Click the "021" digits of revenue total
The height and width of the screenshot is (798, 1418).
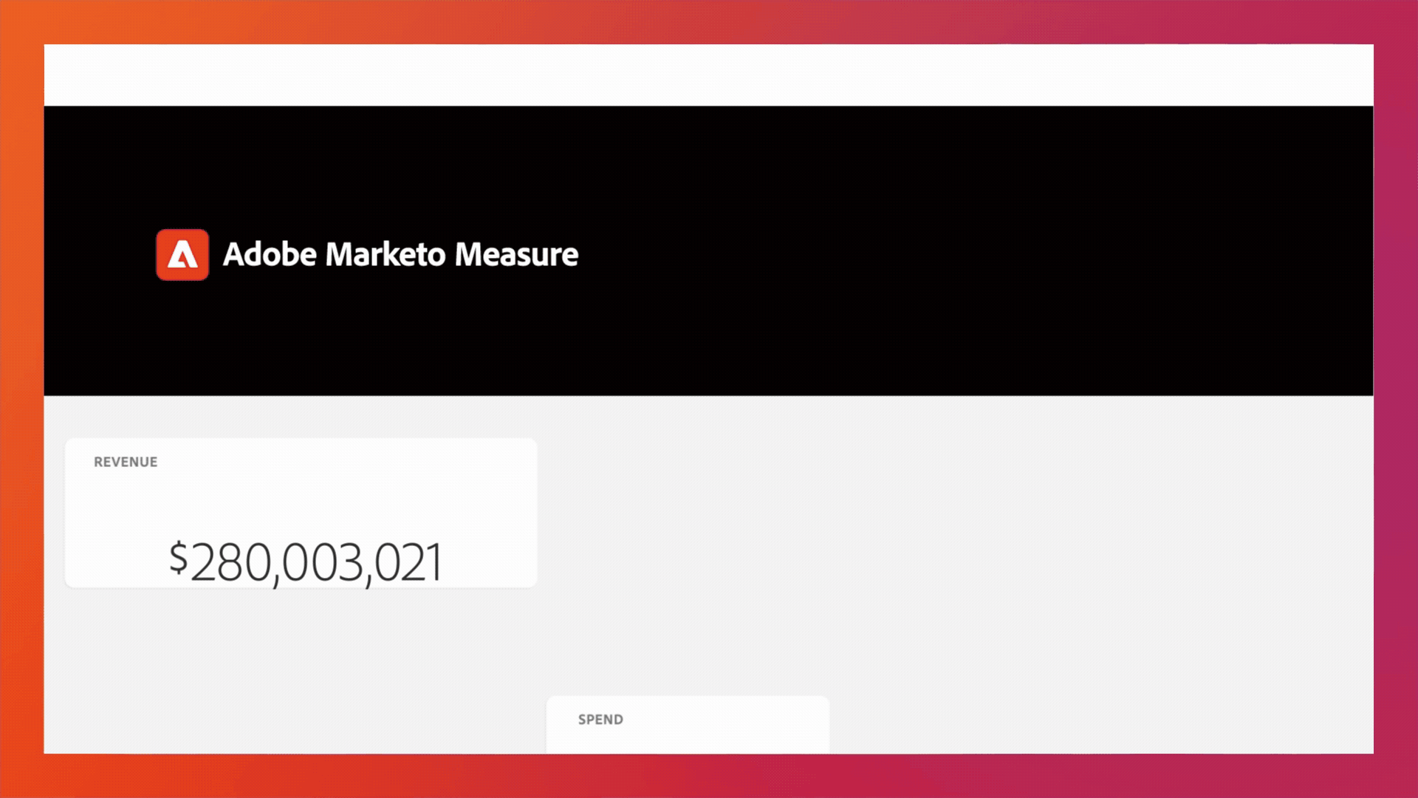pos(408,563)
